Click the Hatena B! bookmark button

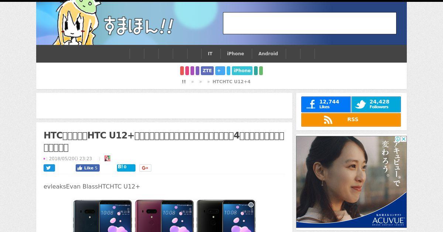pos(126,168)
